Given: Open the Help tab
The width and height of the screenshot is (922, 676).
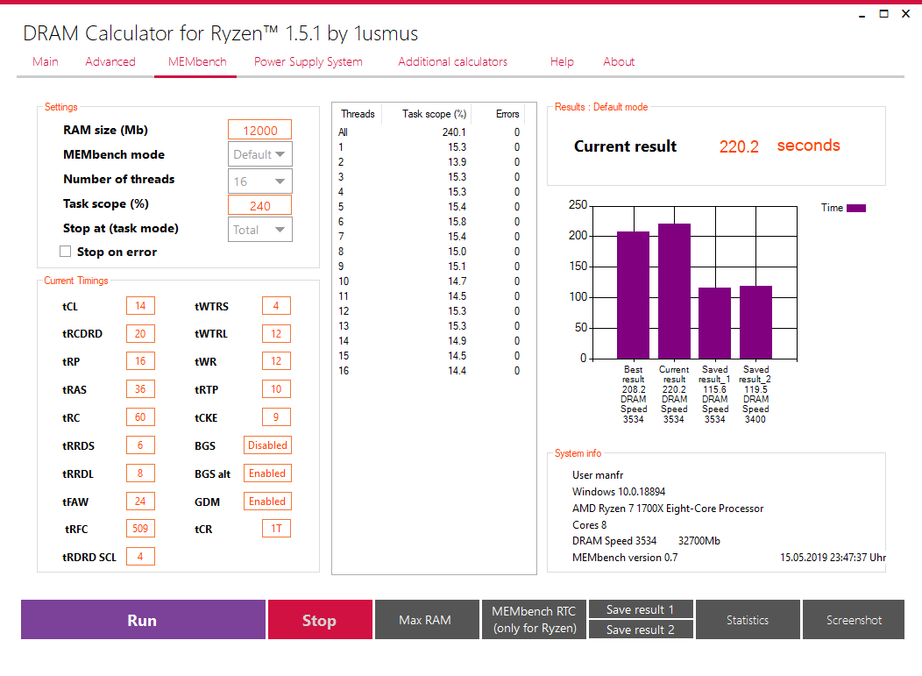Looking at the screenshot, I should 562,61.
